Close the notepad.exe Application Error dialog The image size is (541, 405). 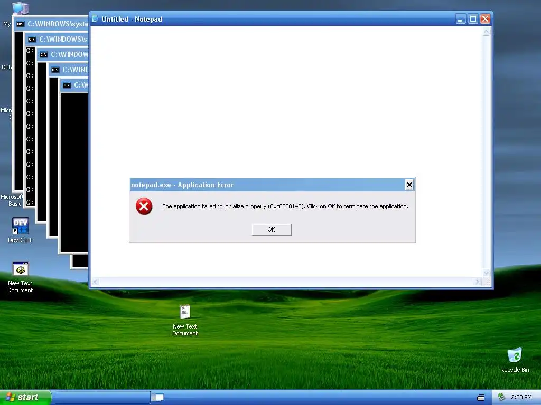coord(409,185)
